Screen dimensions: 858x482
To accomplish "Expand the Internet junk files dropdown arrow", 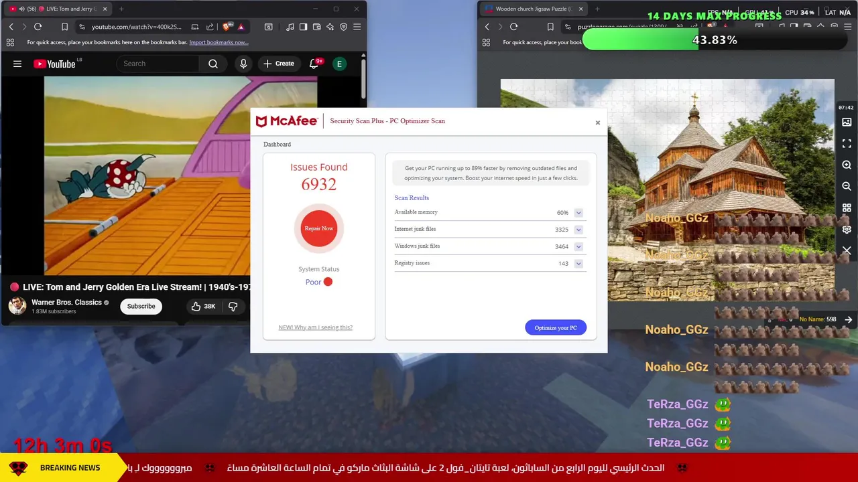I will (578, 230).
